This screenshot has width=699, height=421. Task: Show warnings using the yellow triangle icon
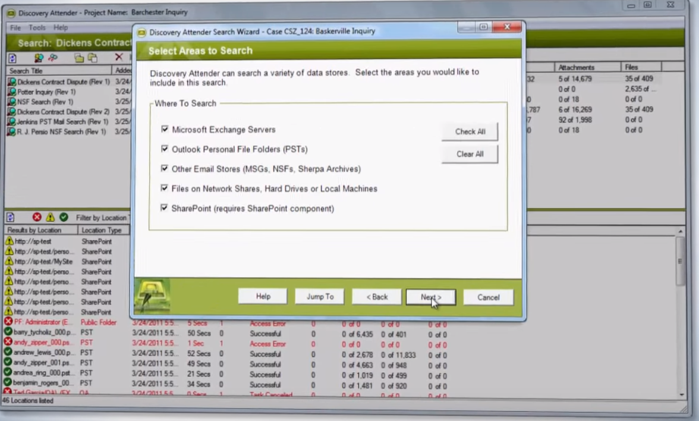click(x=50, y=217)
